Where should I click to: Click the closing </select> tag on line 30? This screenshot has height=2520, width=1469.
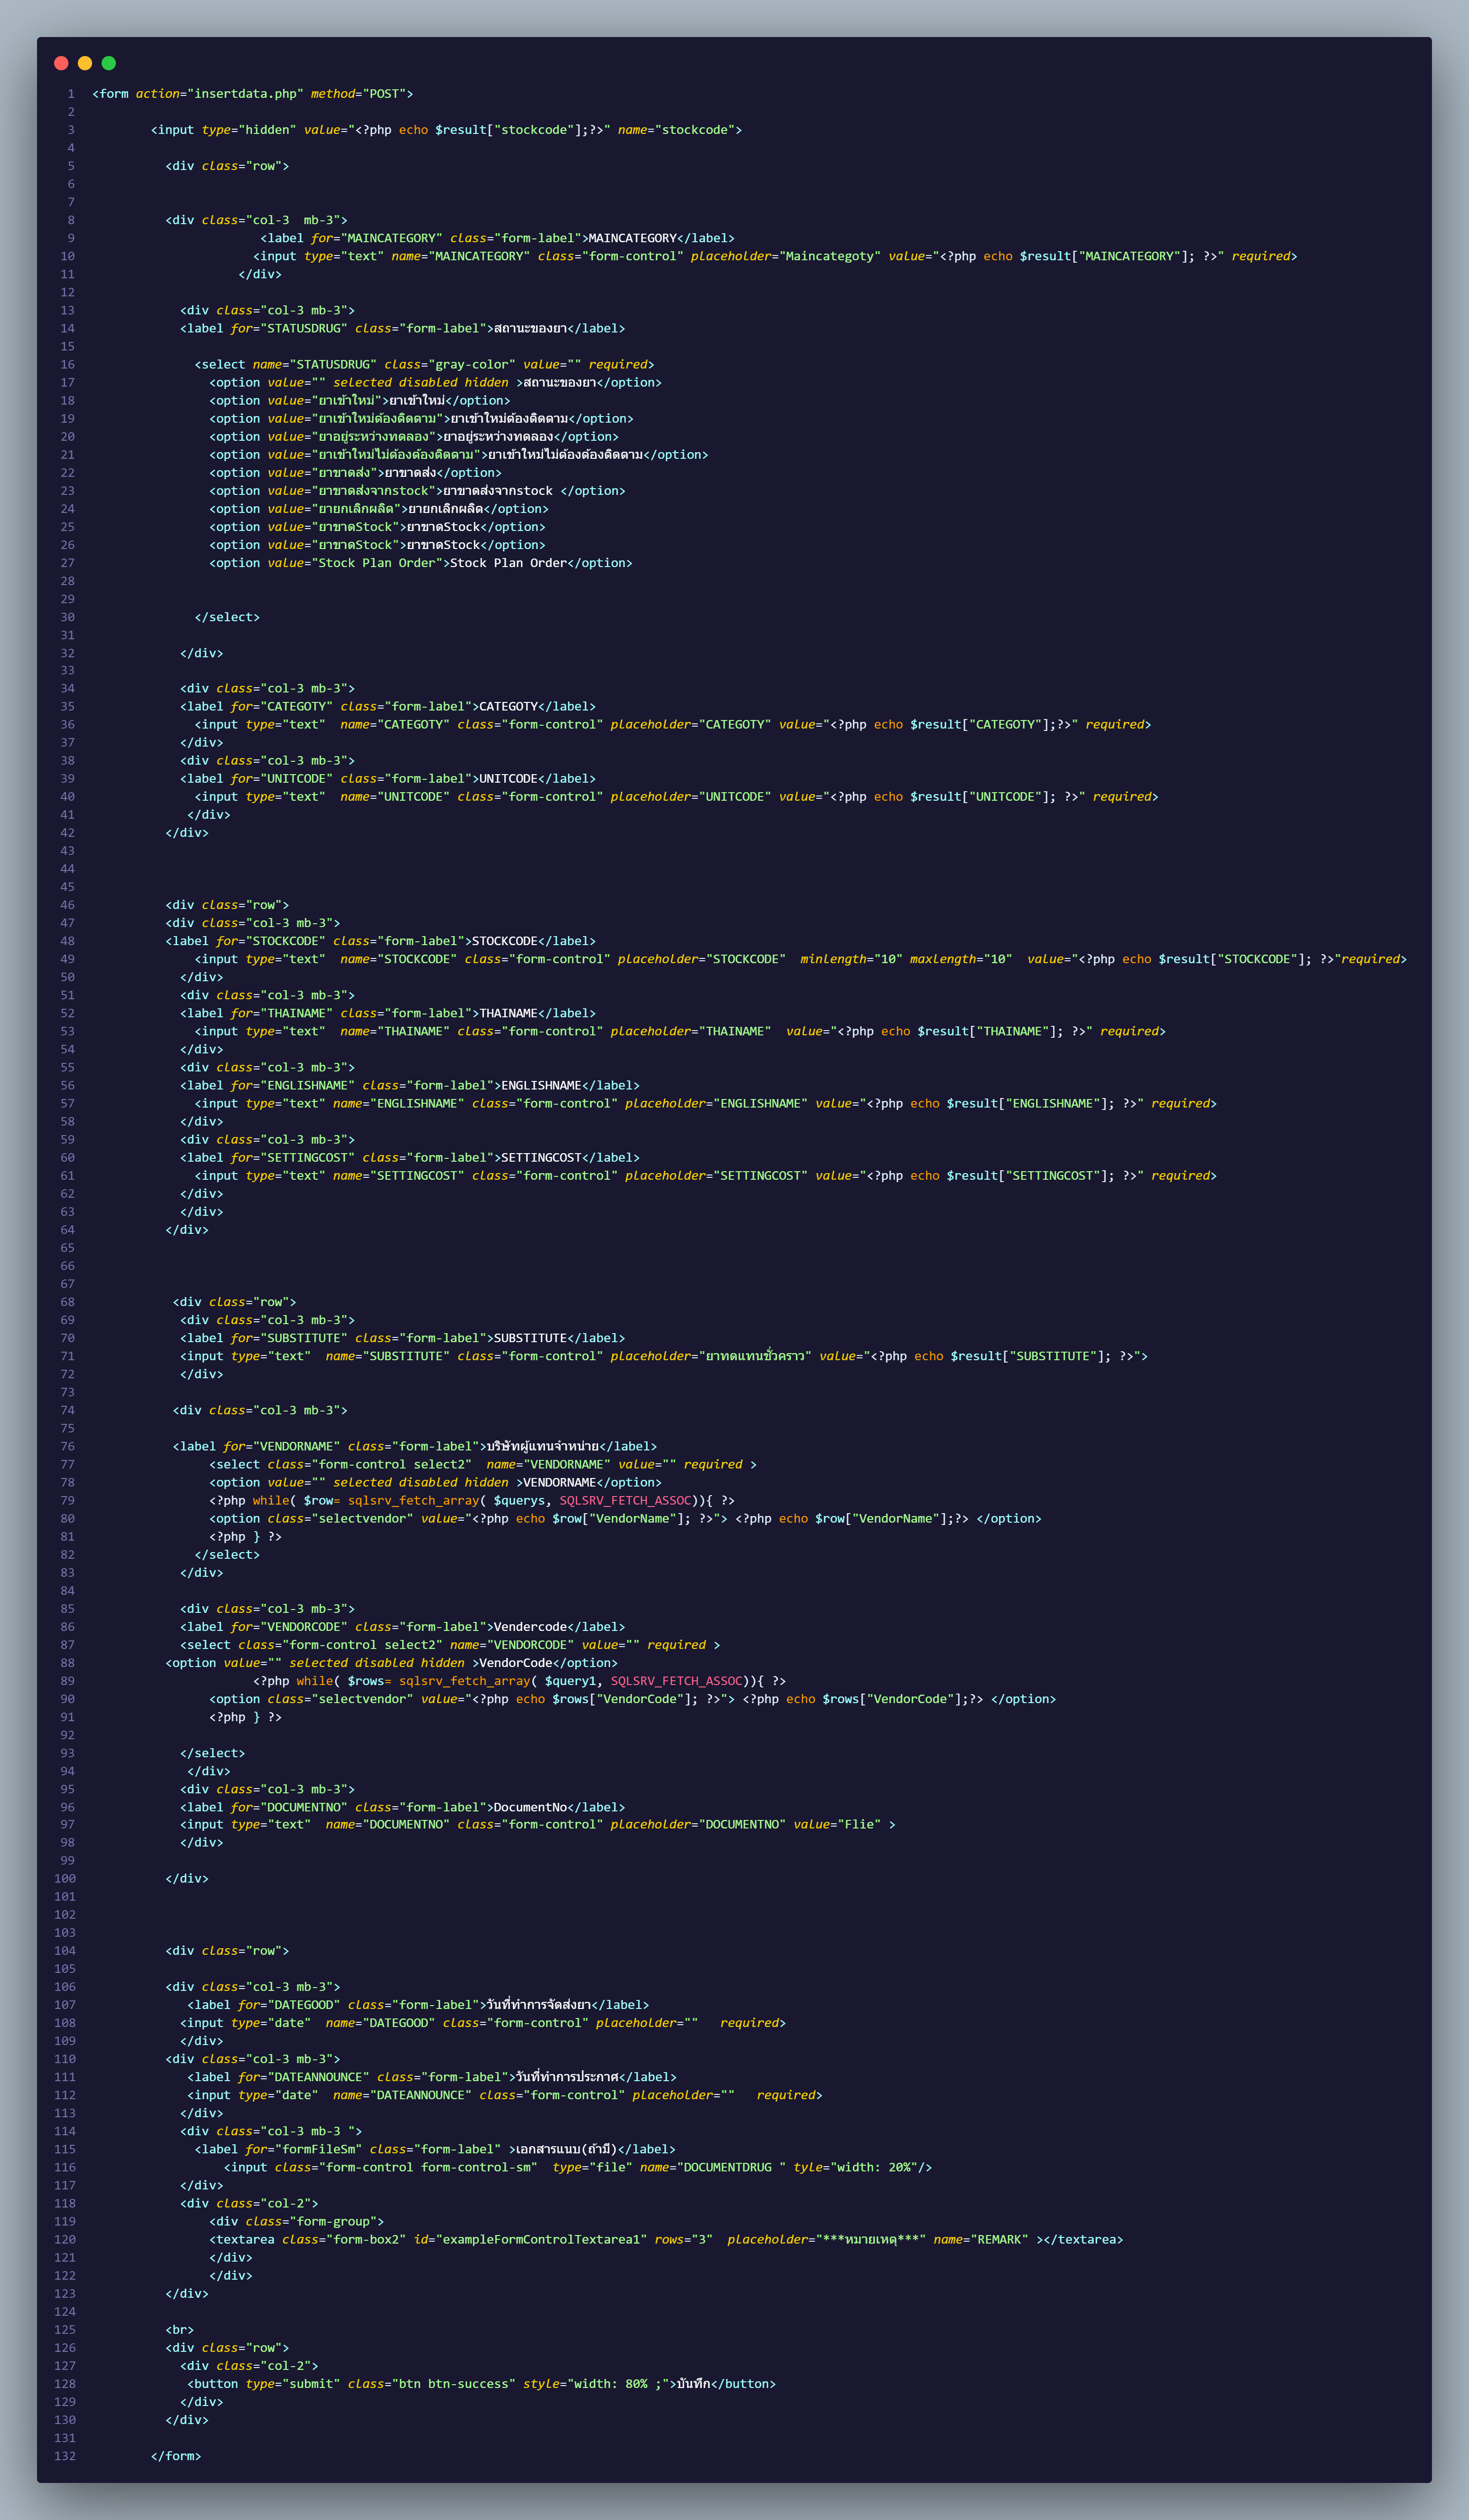(x=227, y=617)
